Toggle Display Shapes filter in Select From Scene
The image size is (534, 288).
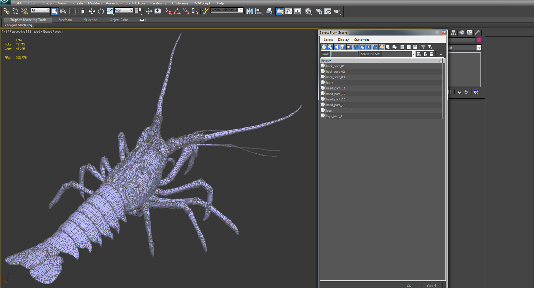pyautogui.click(x=330, y=47)
